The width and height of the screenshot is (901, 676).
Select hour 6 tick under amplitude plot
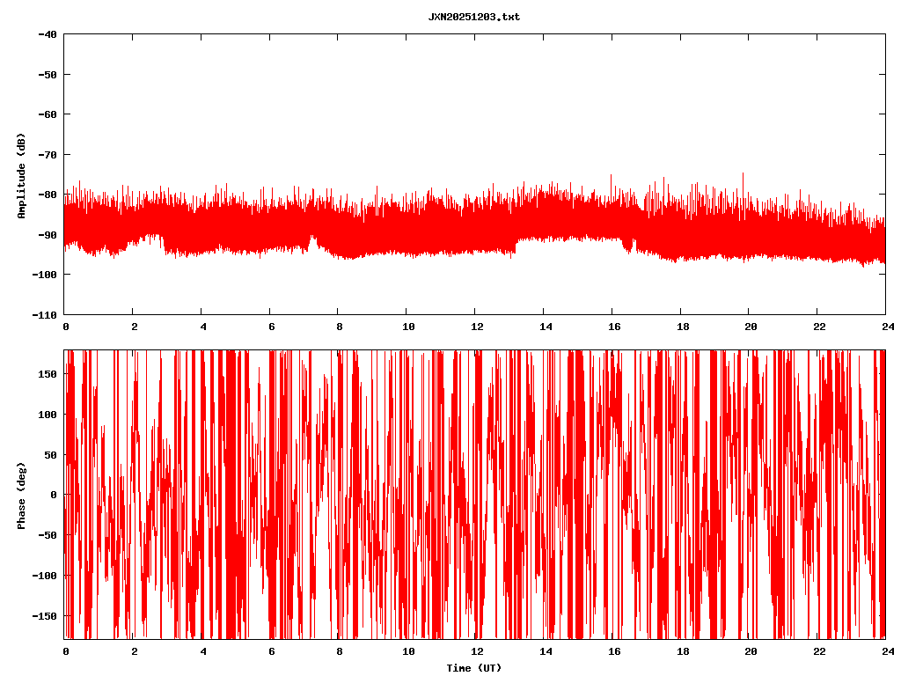(x=271, y=327)
